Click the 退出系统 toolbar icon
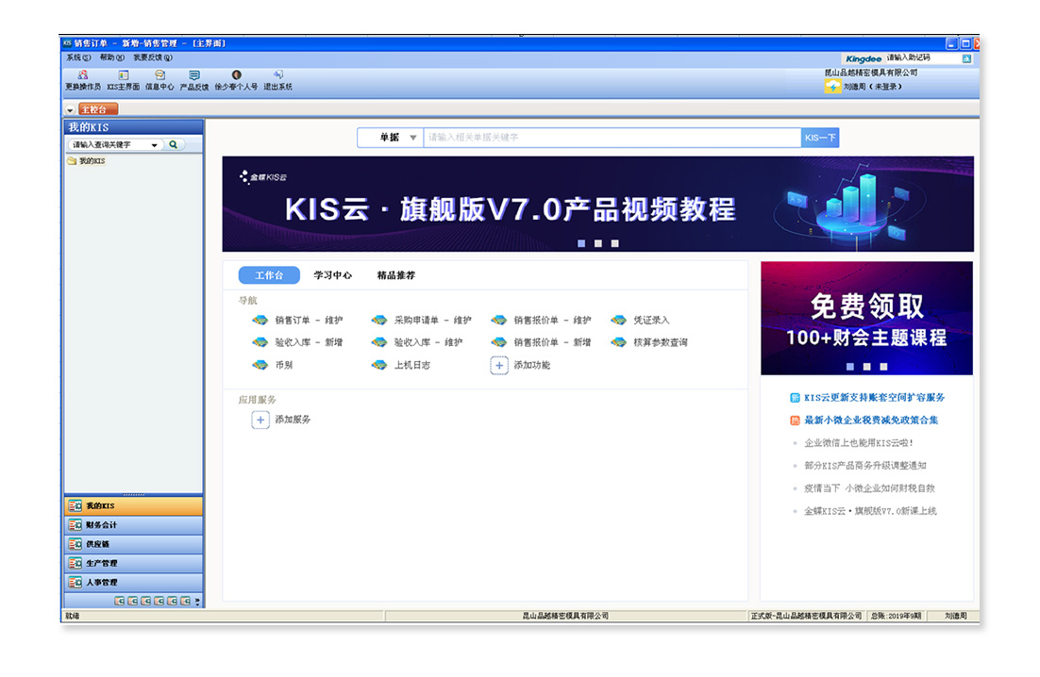The width and height of the screenshot is (1040, 677). (x=277, y=75)
